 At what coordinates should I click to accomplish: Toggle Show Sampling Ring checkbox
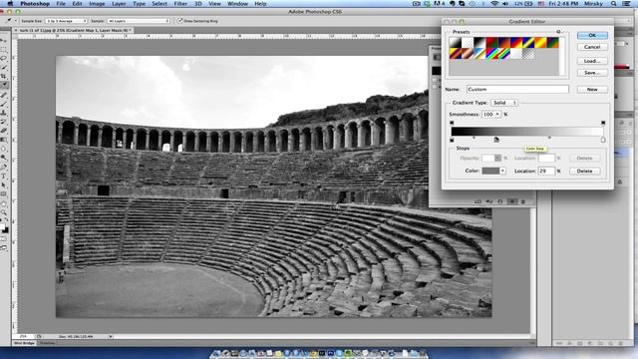(179, 20)
